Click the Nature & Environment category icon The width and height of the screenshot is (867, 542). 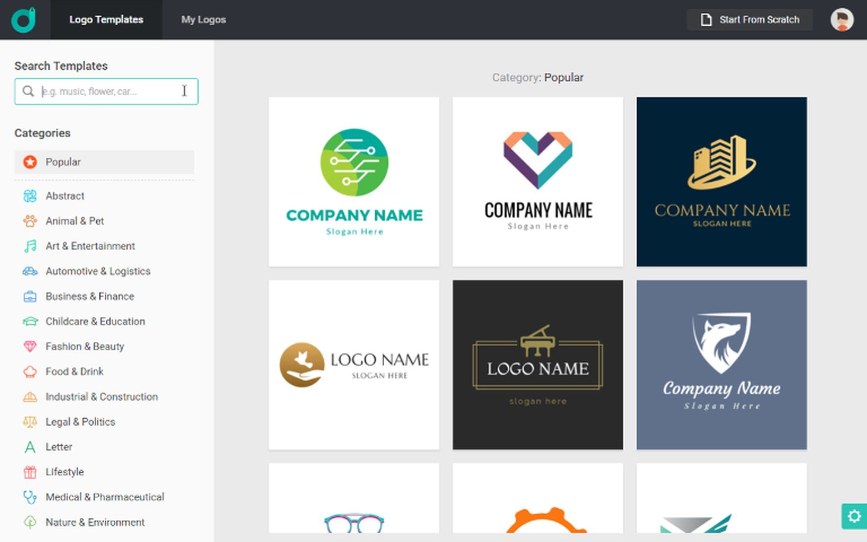[x=30, y=522]
